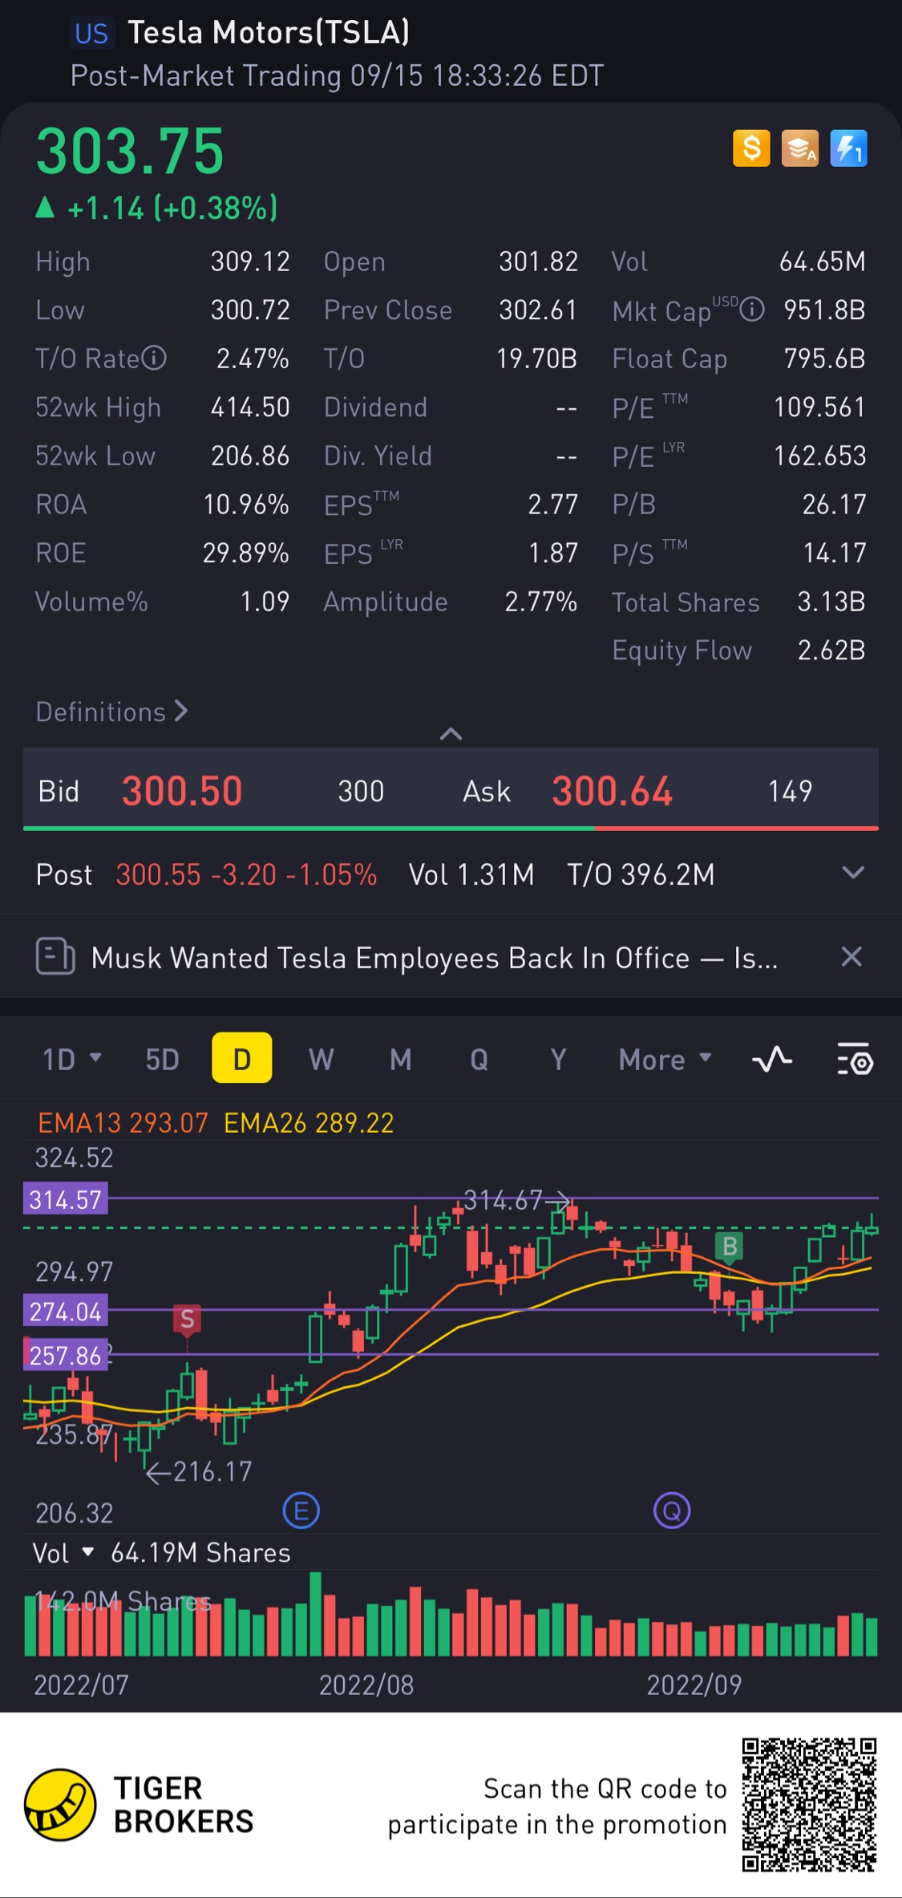Tap the Equity Flow value 2.62B
Screen dimensions: 902x1898
[831, 650]
